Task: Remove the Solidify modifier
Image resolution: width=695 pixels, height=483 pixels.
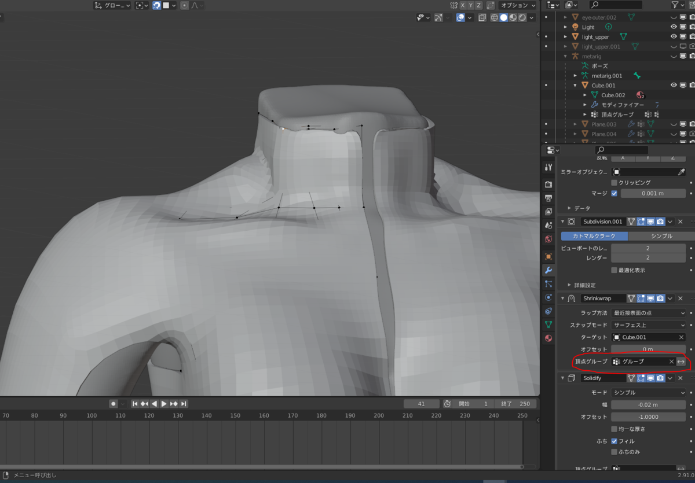Action: [681, 378]
